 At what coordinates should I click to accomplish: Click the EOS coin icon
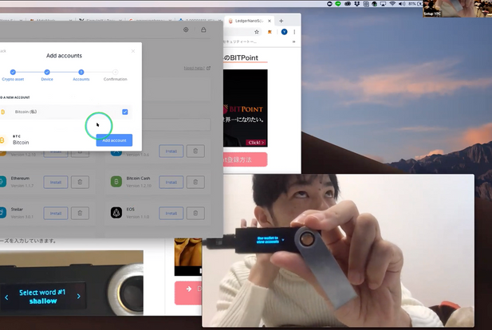click(116, 213)
